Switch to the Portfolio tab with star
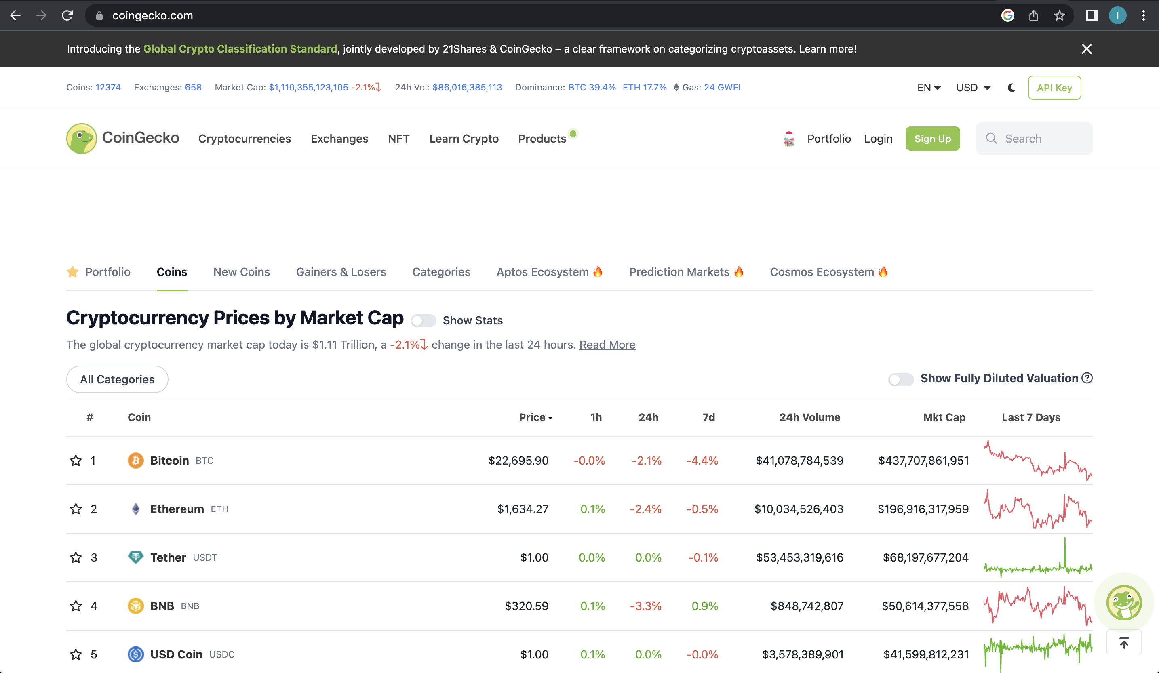Viewport: 1159px width, 673px height. pyautogui.click(x=99, y=272)
